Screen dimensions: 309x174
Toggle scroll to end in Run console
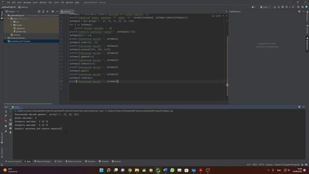pos(11,124)
